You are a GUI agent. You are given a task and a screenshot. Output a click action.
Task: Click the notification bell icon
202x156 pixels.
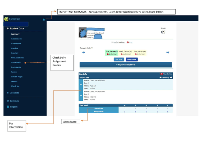[44, 20]
